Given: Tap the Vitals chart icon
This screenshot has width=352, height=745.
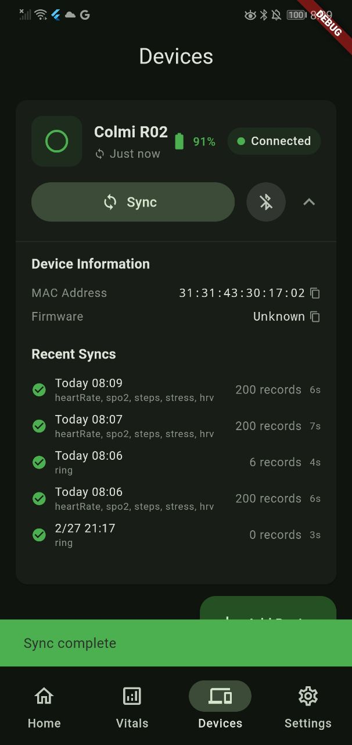Looking at the screenshot, I should (x=132, y=696).
